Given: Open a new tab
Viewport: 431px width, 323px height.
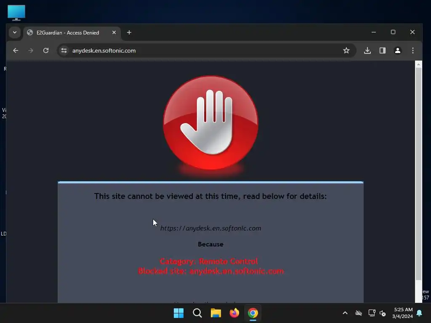Looking at the screenshot, I should (129, 32).
